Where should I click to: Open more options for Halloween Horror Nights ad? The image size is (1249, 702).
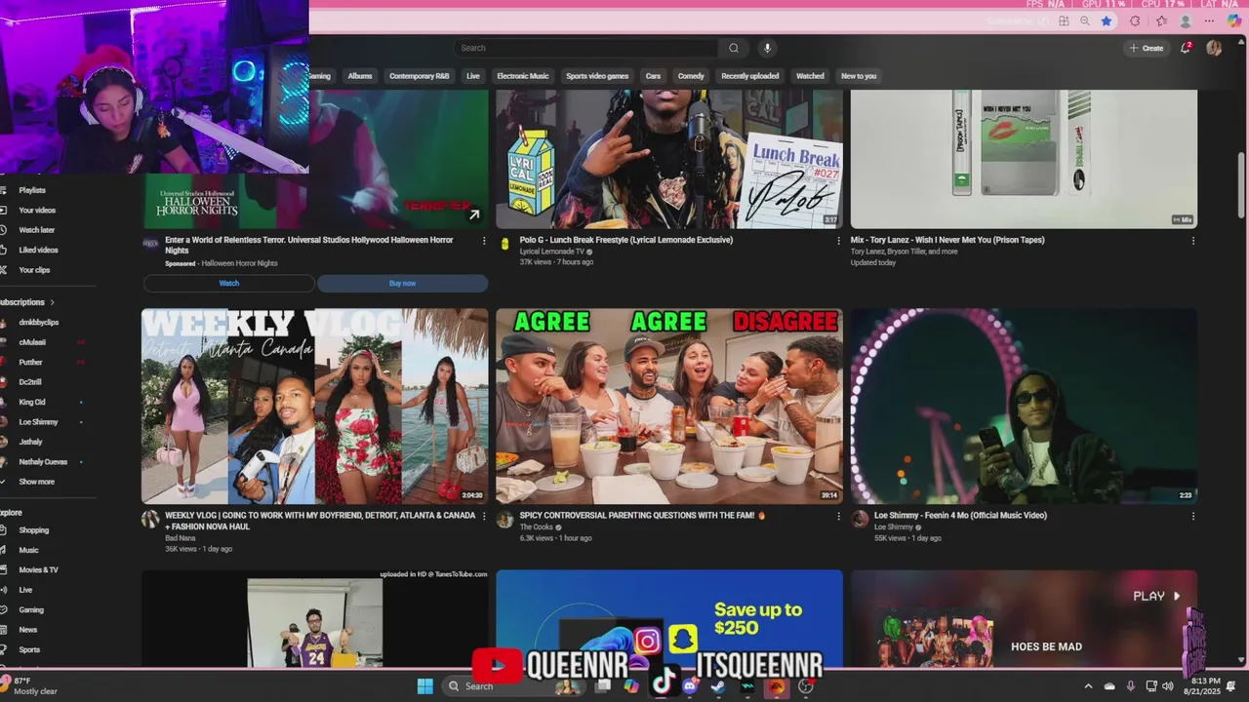pyautogui.click(x=484, y=241)
